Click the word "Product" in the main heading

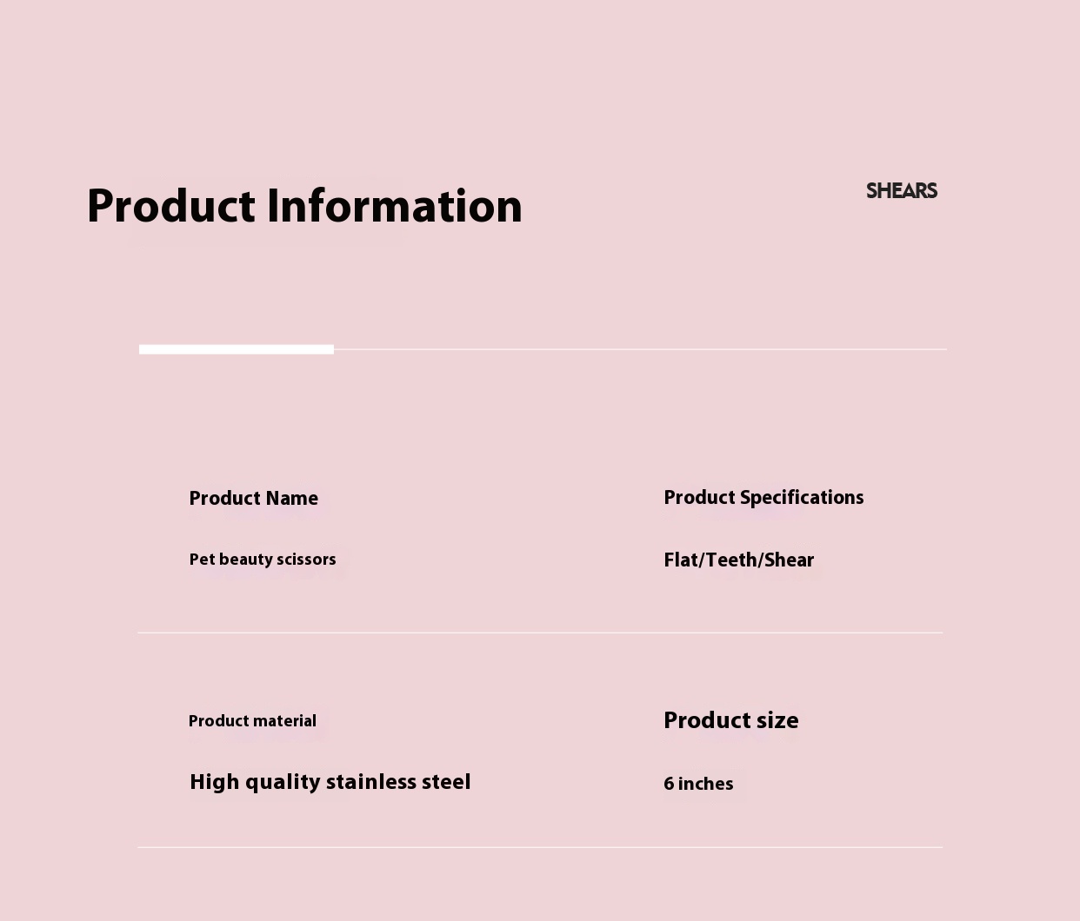tap(171, 208)
